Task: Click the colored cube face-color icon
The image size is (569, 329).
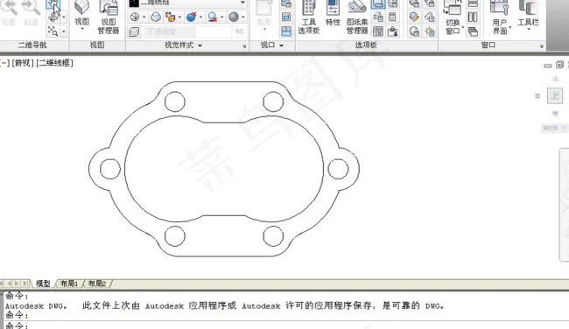Action: click(170, 17)
